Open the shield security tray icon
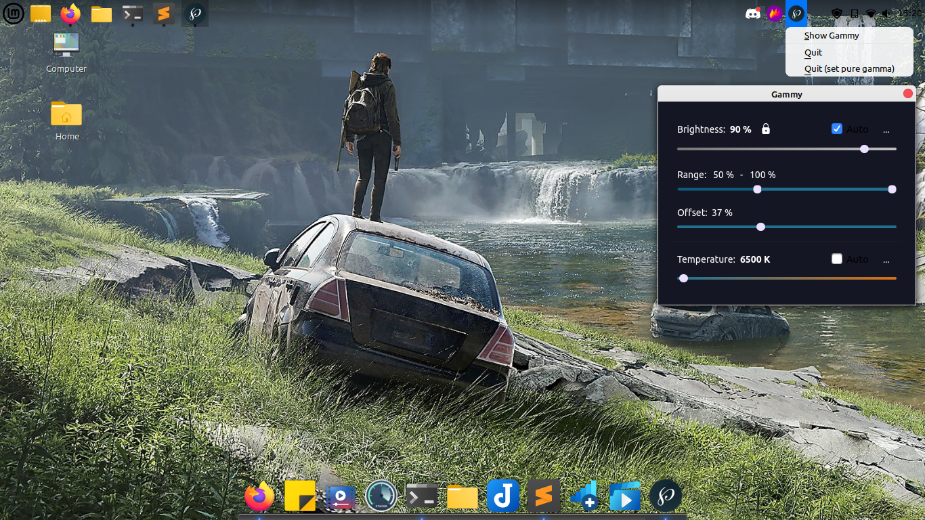This screenshot has height=520, width=925. pyautogui.click(x=837, y=13)
